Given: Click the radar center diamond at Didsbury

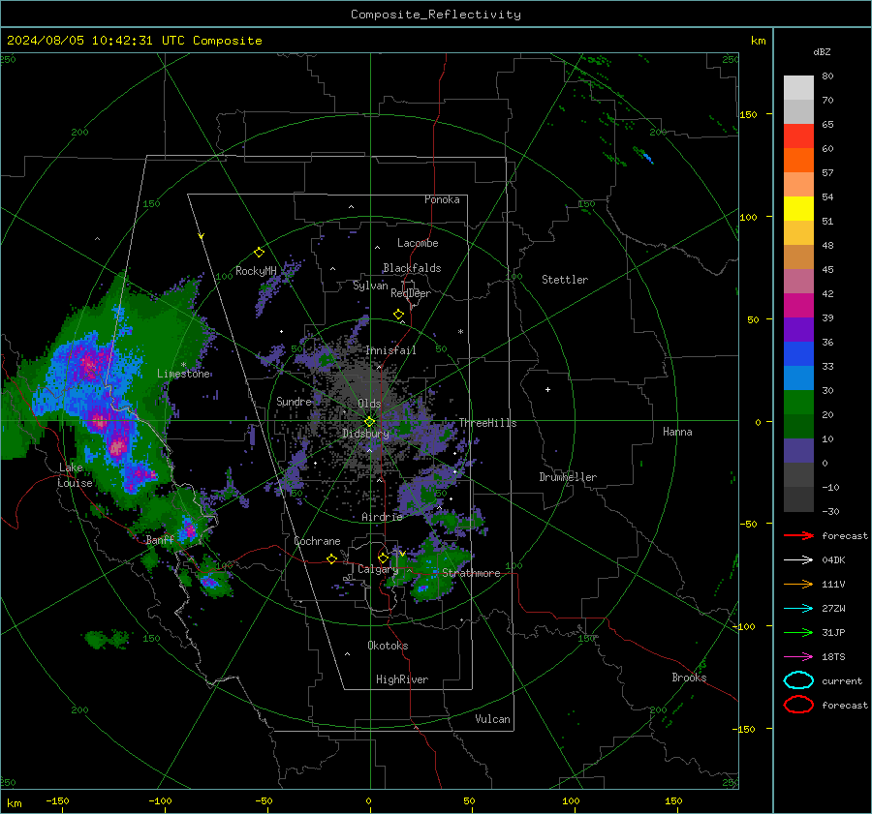Looking at the screenshot, I should point(370,422).
